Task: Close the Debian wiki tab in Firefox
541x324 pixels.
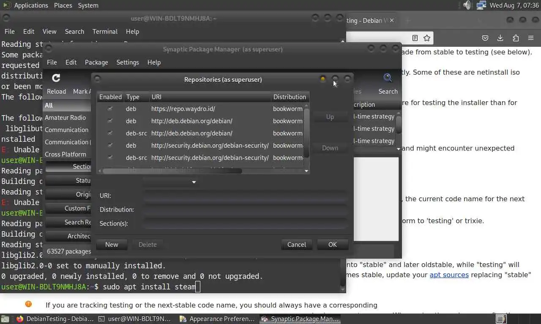Action: [392, 20]
